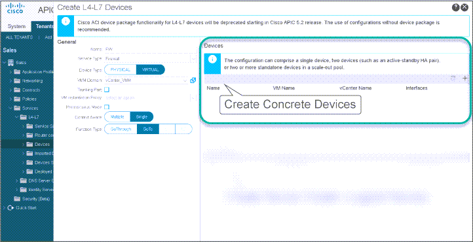Viewport: 473px width, 242px height.
Task: Click the delete trash icon in Devices
Action: click(453, 78)
